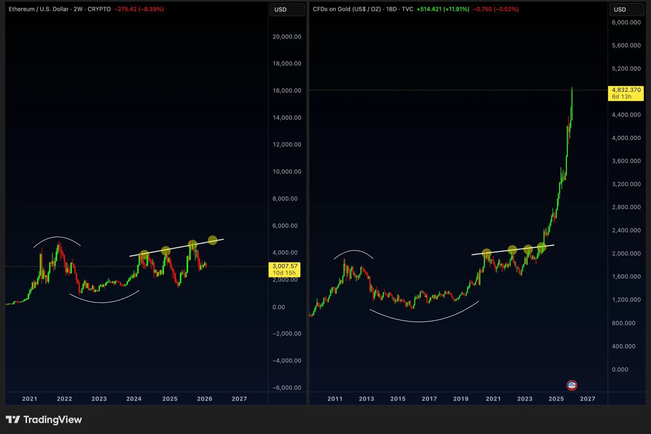Click first yellow circle on Ethereum trendline

[144, 255]
